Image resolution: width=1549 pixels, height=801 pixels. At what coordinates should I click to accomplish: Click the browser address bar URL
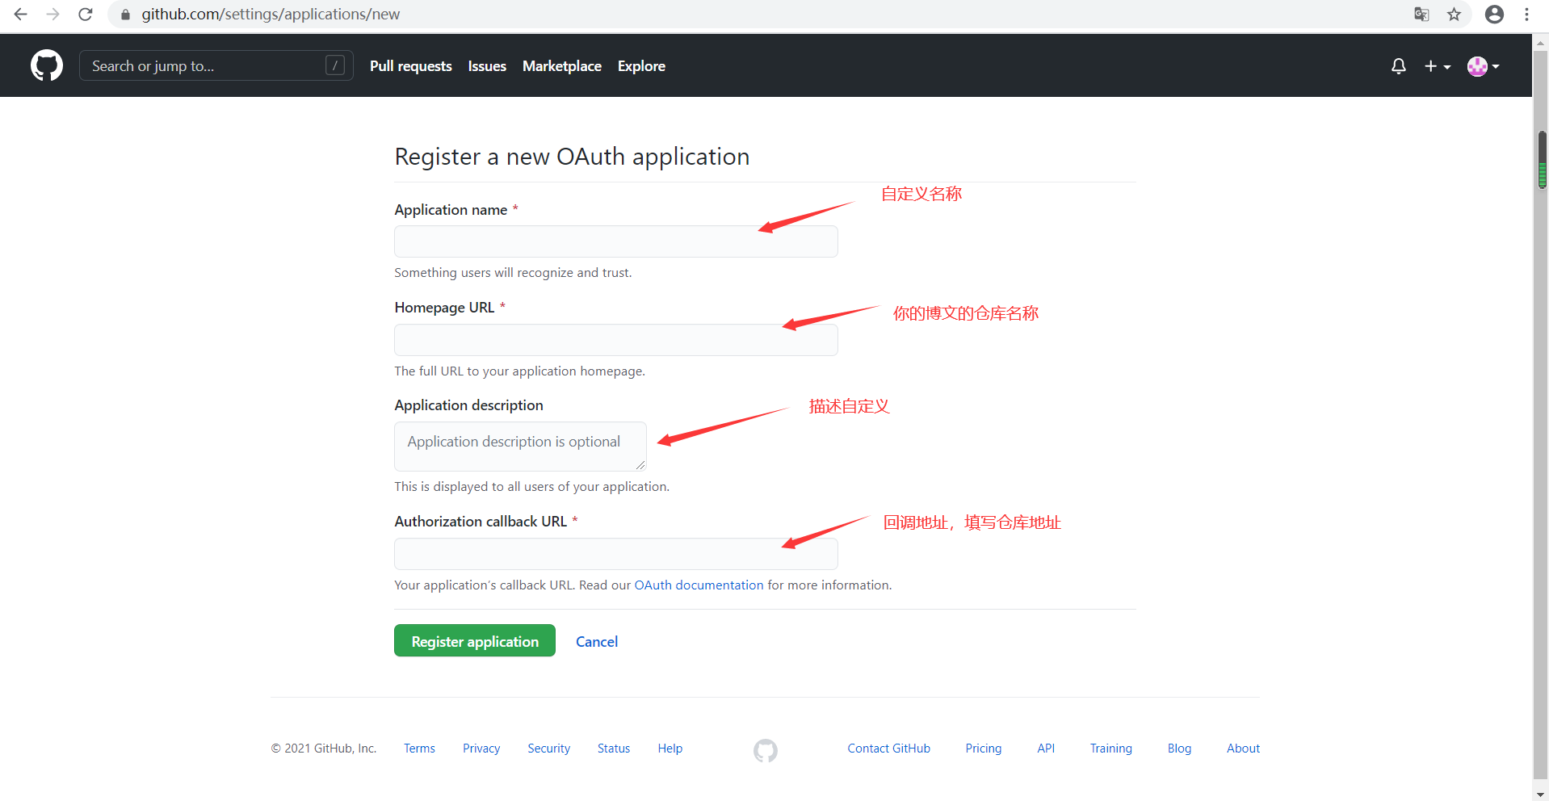271,15
